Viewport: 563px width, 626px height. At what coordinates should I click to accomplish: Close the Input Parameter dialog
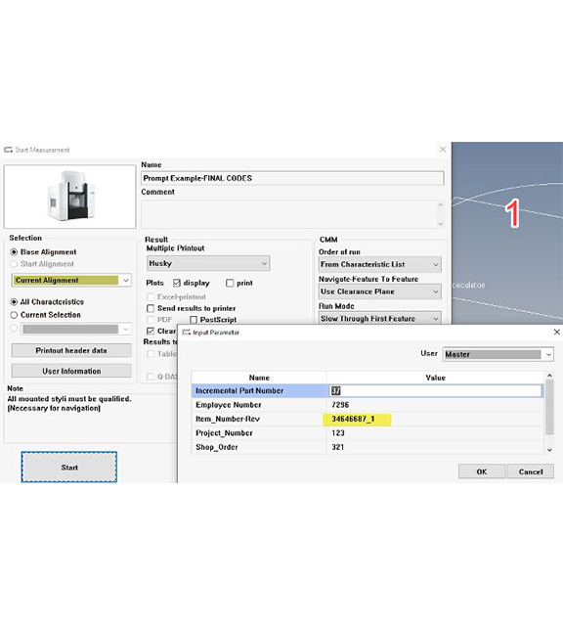tap(556, 332)
